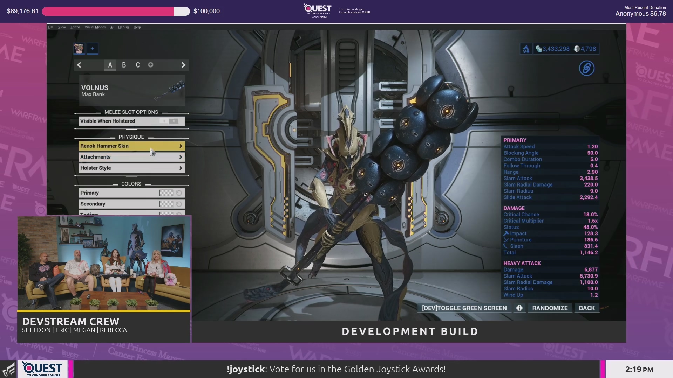Open the Debug menu
This screenshot has height=378, width=673.
pos(123,27)
